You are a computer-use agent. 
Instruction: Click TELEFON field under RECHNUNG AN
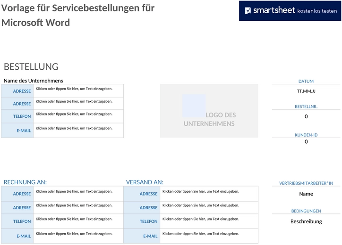(78, 221)
